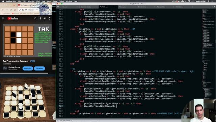The width and height of the screenshot is (216, 122).
Task: Click the YouTube bookmark in bookmarks bar
Action: click(16, 14)
